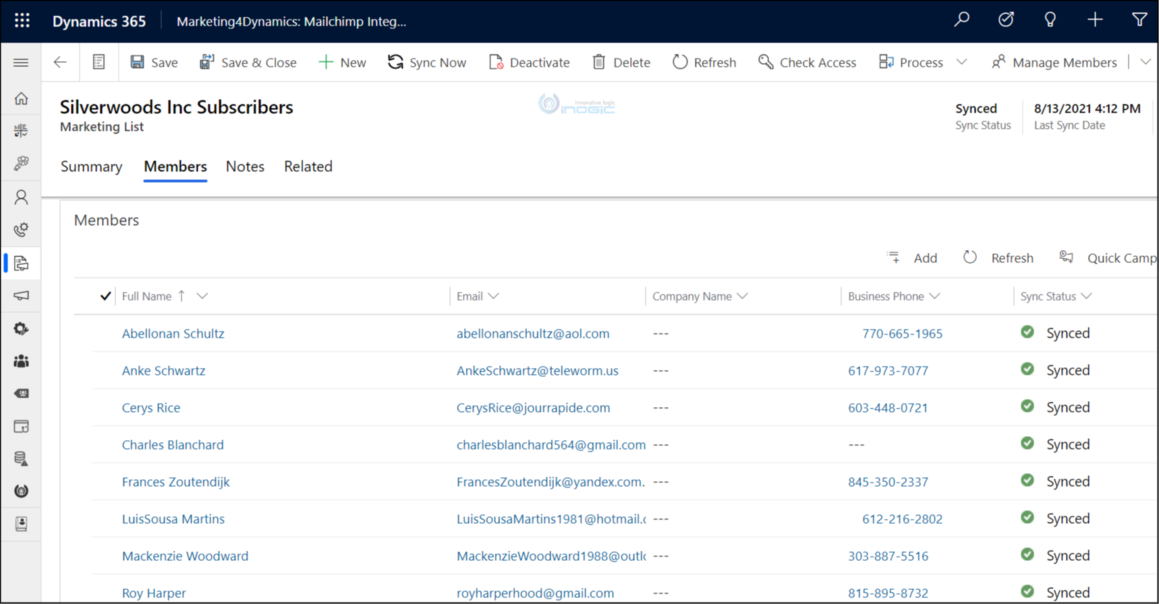Viewport: 1159px width, 604px height.
Task: Toggle the select all rows checkmark
Action: [x=105, y=296]
